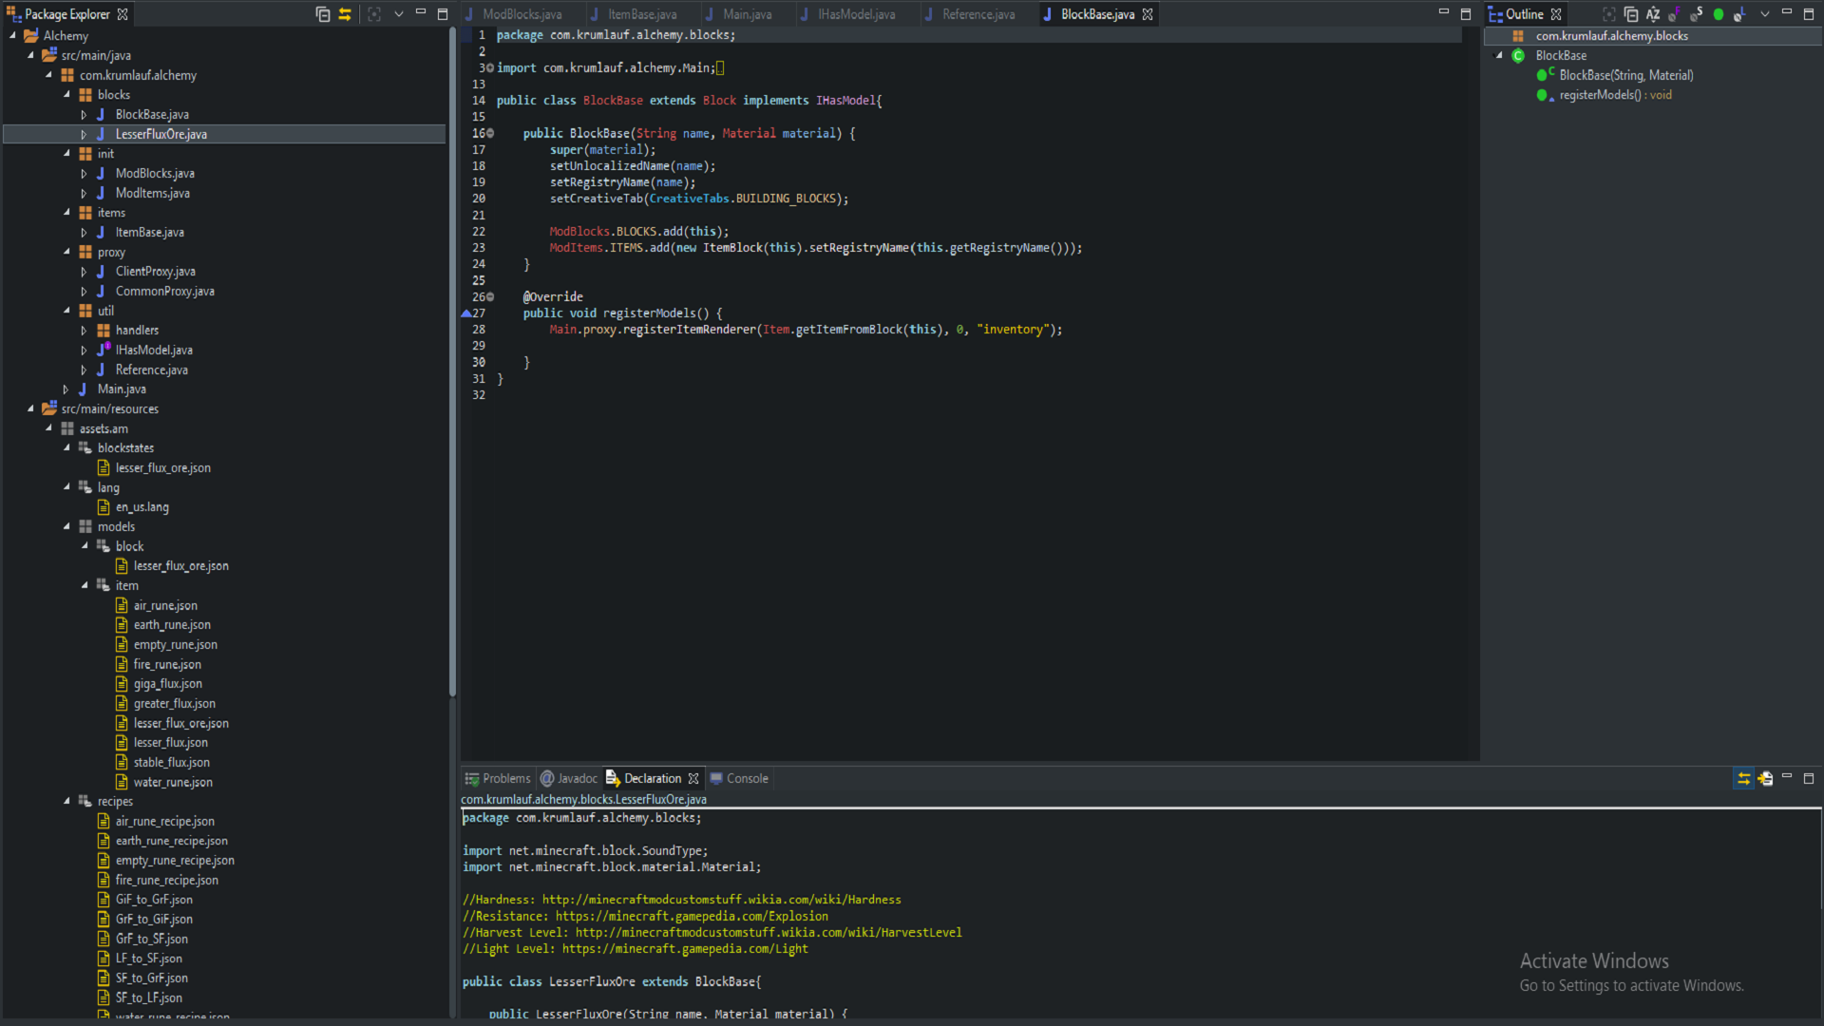
Task: Click Open Input icon in Declaration panel
Action: (1765, 778)
